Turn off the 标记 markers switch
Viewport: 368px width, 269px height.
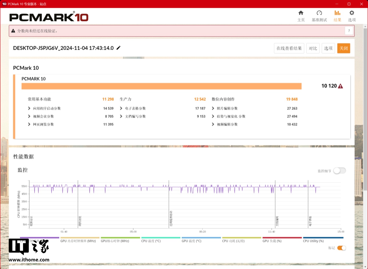click(342, 248)
